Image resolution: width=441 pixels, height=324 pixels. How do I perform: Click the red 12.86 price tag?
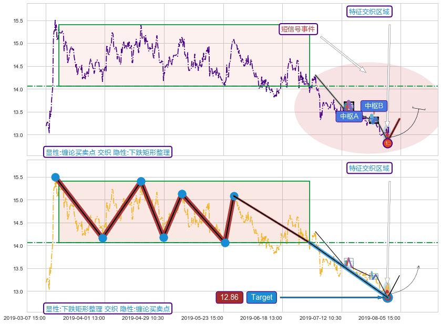(229, 297)
